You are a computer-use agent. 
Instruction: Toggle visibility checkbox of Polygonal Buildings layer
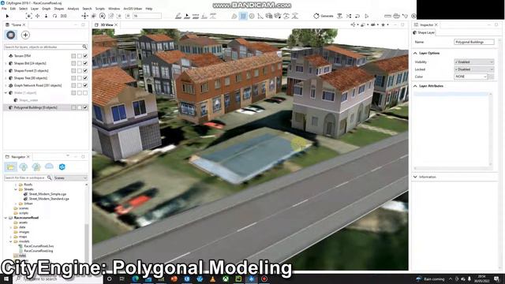click(85, 107)
